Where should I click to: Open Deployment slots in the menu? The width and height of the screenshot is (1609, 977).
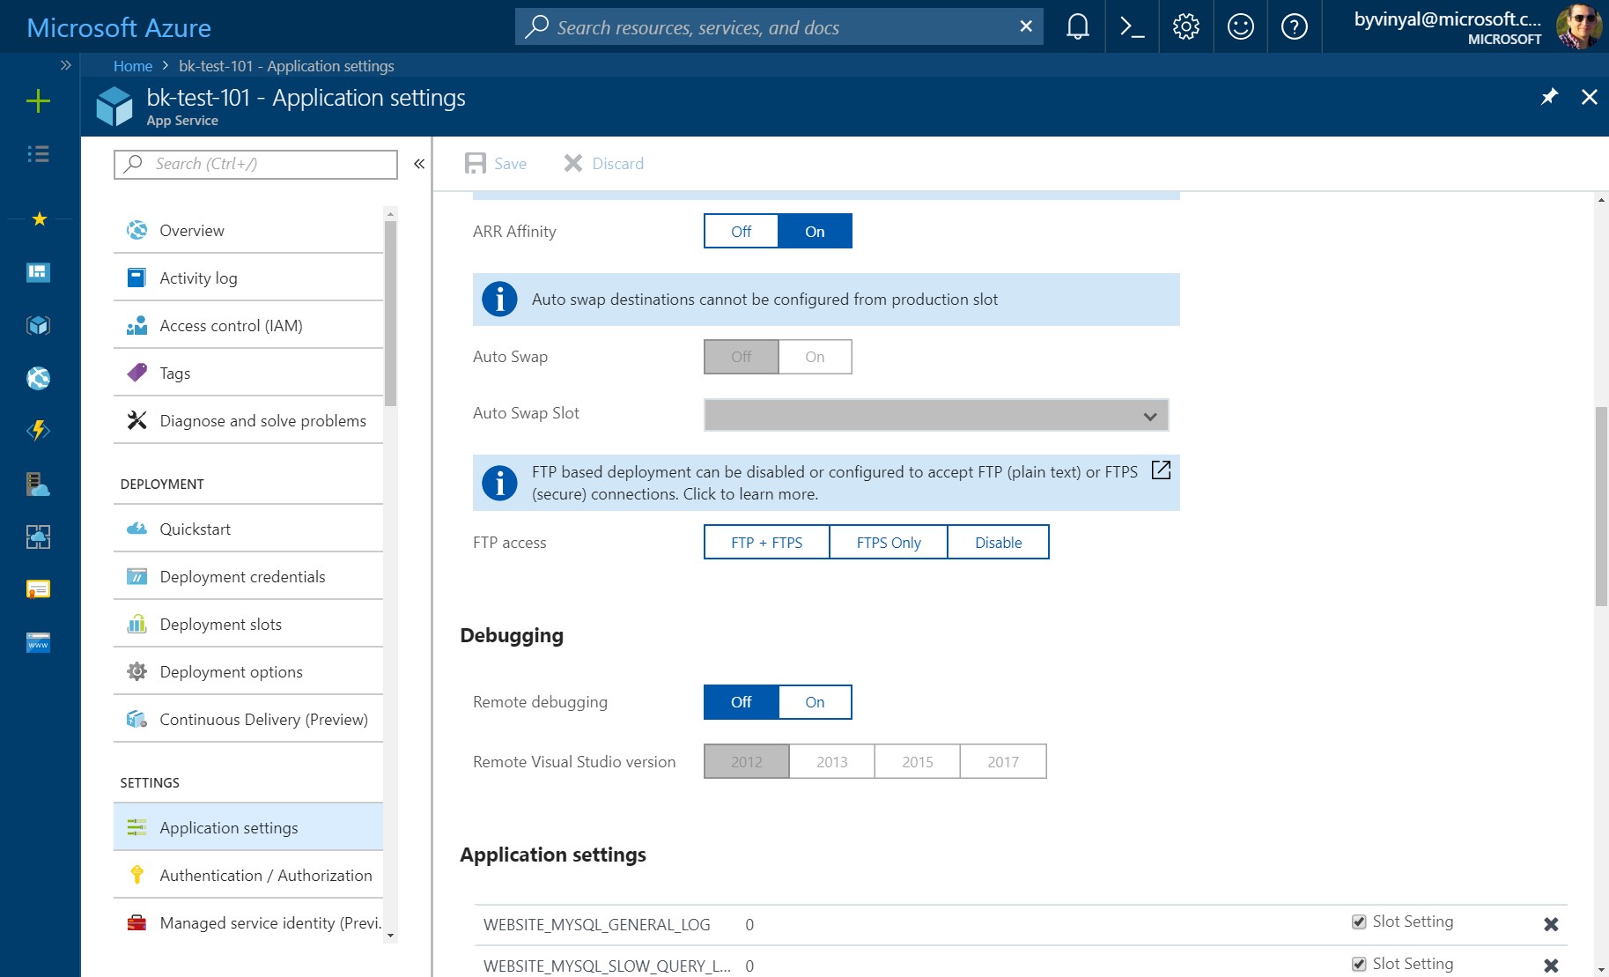pos(220,625)
